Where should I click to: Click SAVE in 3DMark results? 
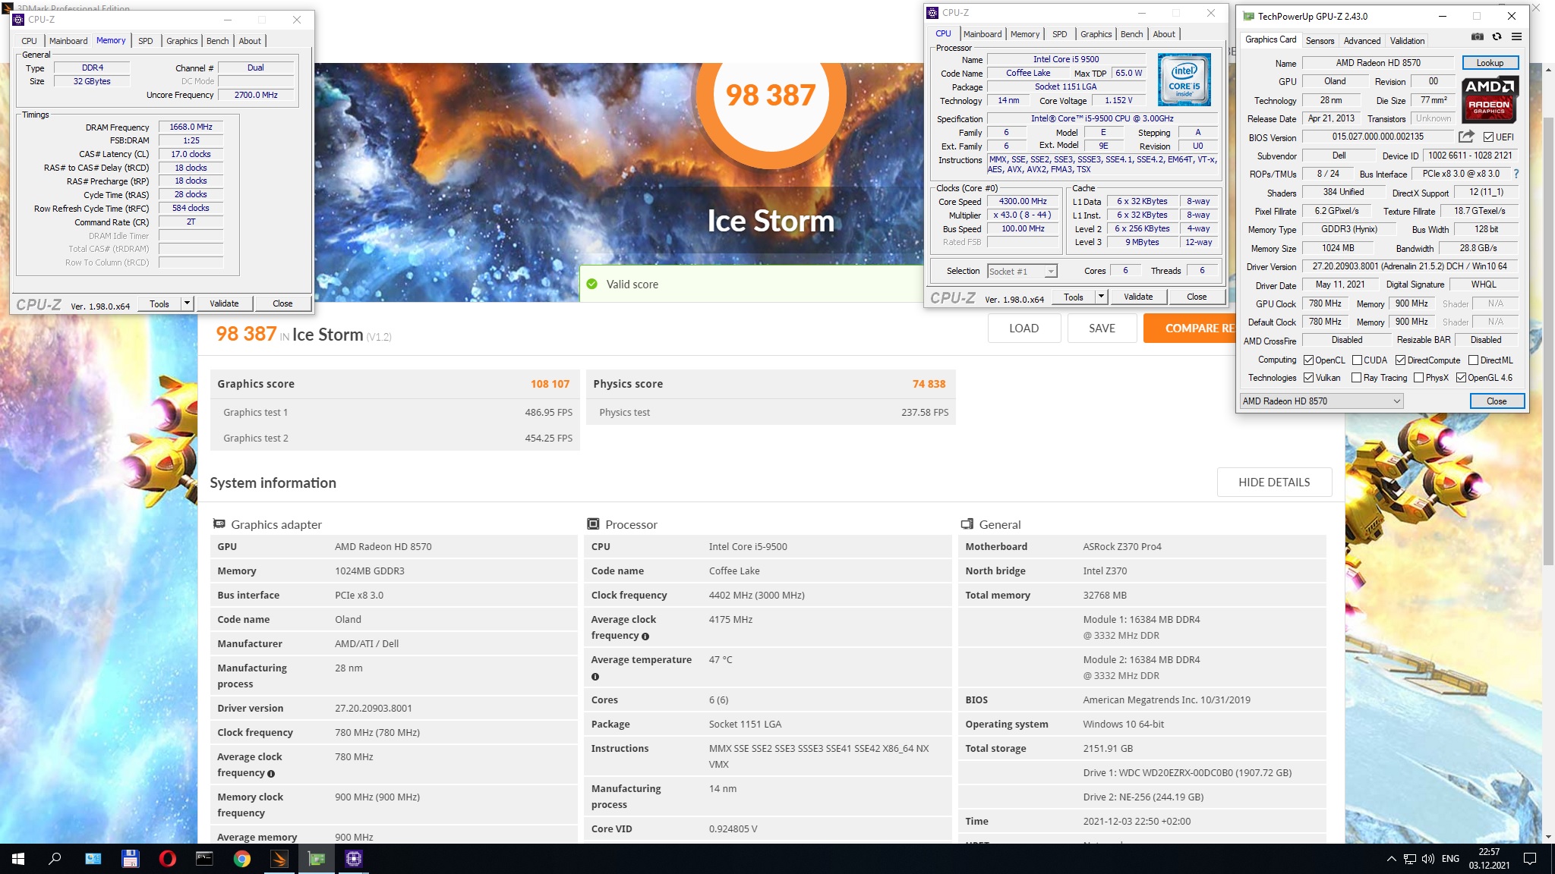coord(1102,329)
